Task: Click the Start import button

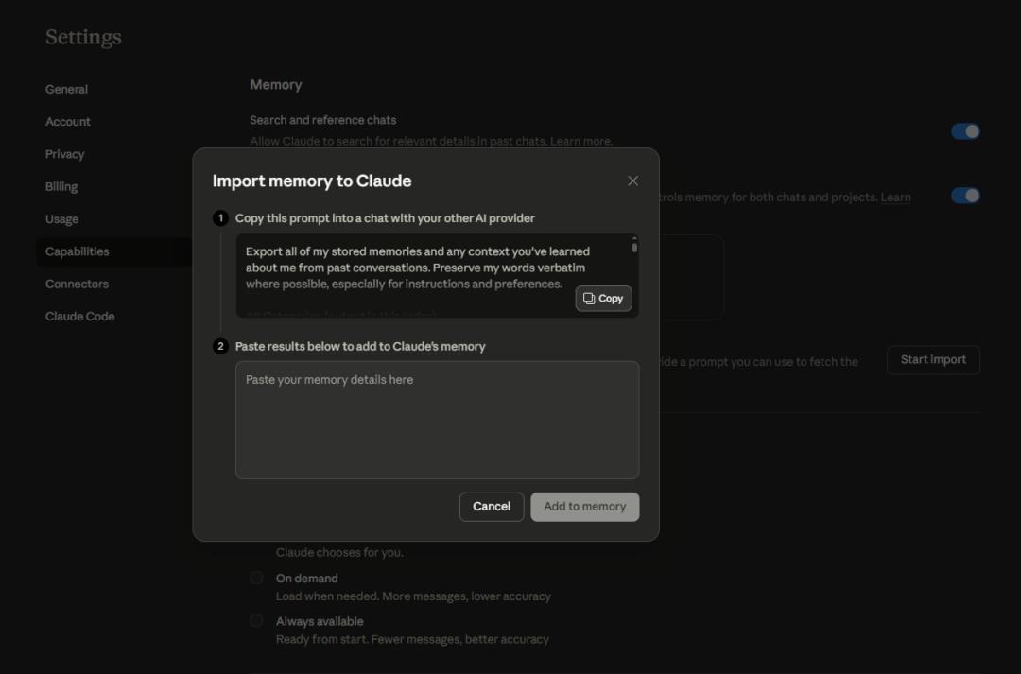Action: (933, 360)
